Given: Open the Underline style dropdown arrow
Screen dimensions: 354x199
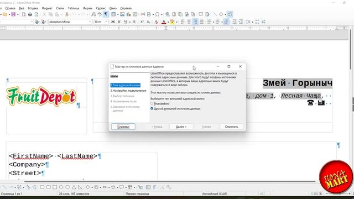Looking at the screenshot, I should click(130, 22).
